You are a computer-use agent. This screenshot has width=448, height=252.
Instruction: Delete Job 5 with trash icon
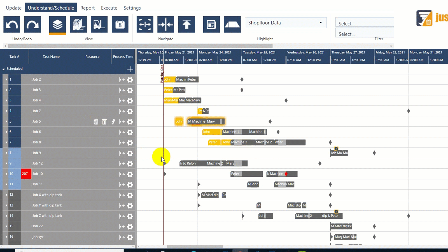[x=104, y=122]
